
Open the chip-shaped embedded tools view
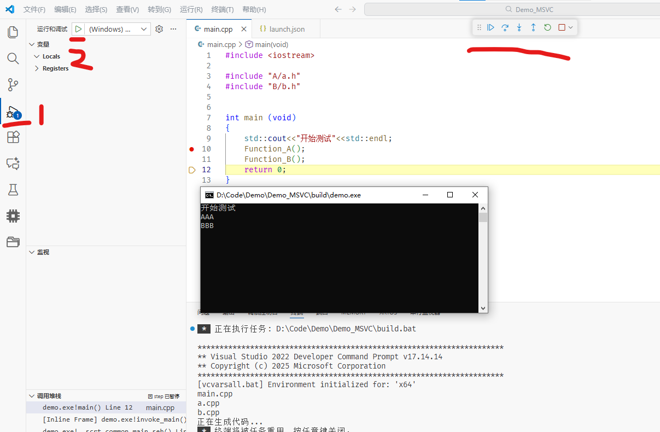(x=13, y=215)
